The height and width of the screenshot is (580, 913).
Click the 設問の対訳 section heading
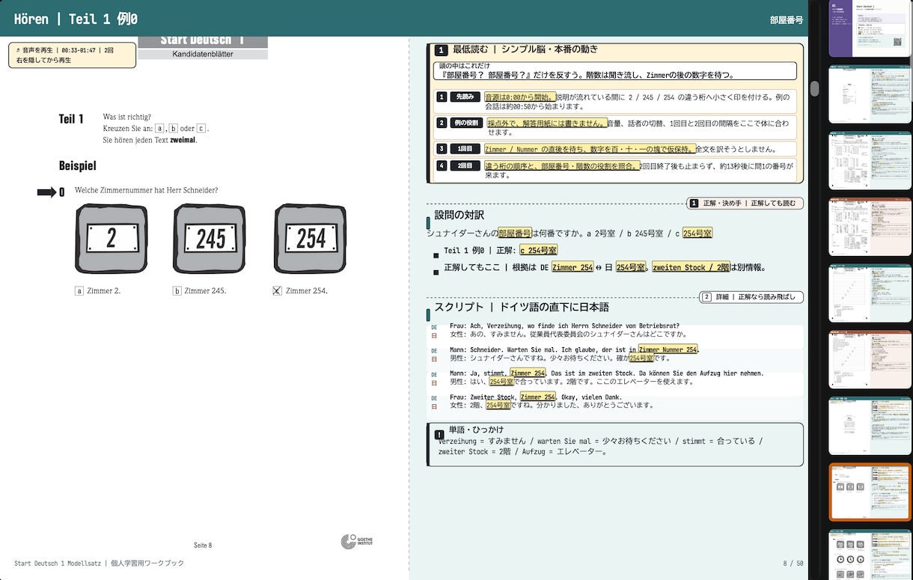(459, 216)
